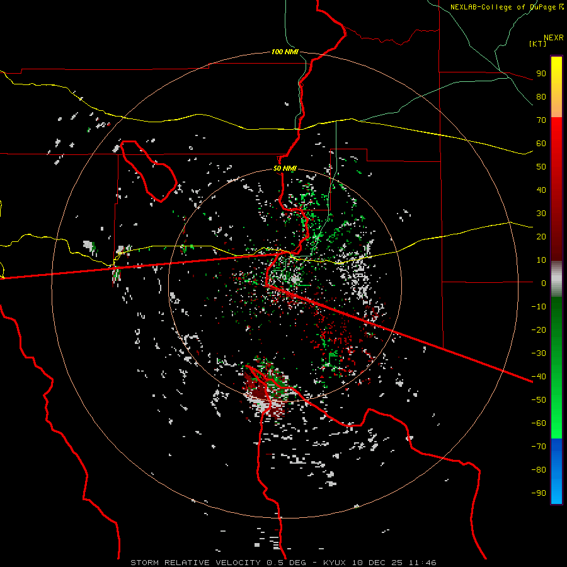This screenshot has height=567, width=567.
Task: Select the 40 value on velocity scale
Action: click(x=541, y=190)
